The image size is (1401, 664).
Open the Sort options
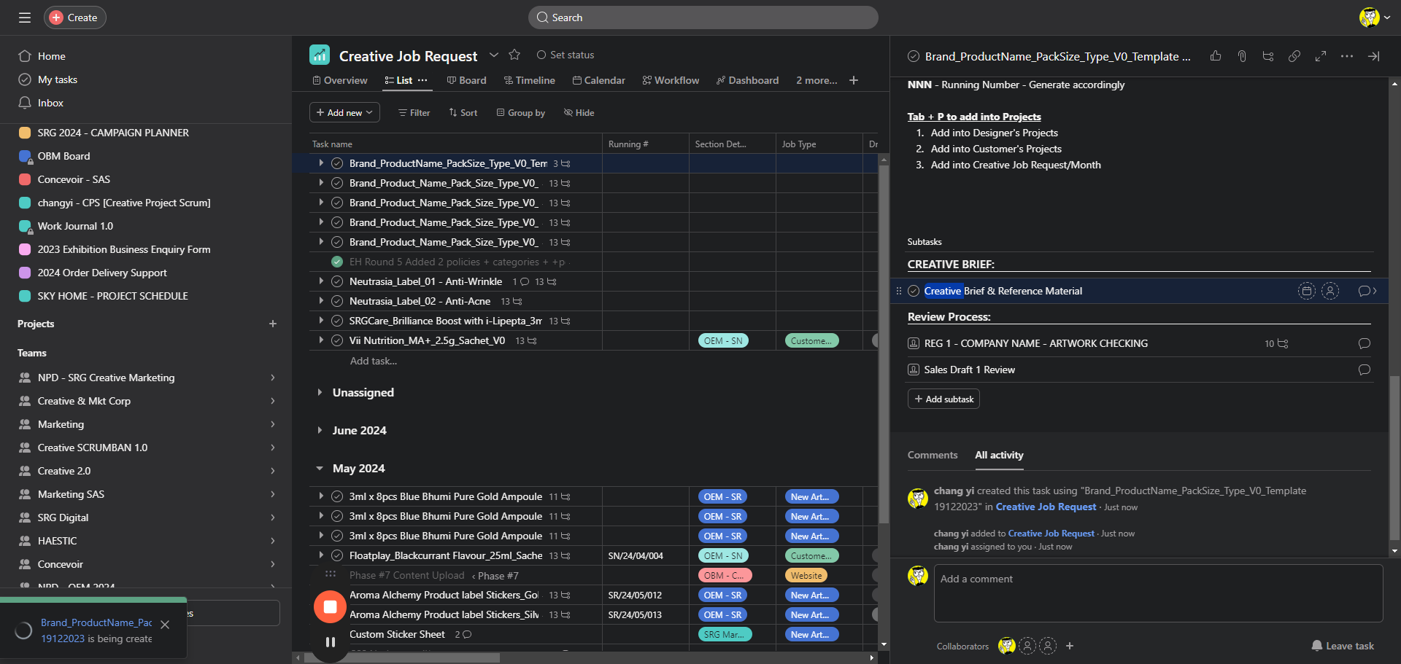pos(463,112)
